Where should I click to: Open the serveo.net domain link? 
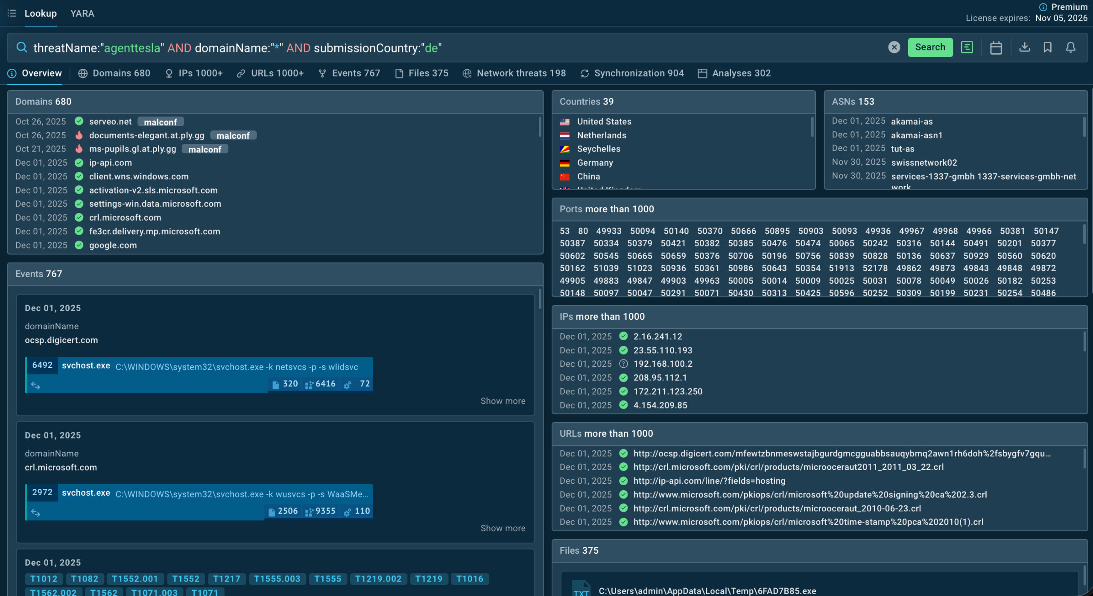pyautogui.click(x=110, y=122)
